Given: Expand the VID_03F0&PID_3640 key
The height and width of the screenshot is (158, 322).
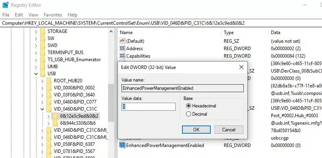Looking at the screenshot, I should [42, 95].
